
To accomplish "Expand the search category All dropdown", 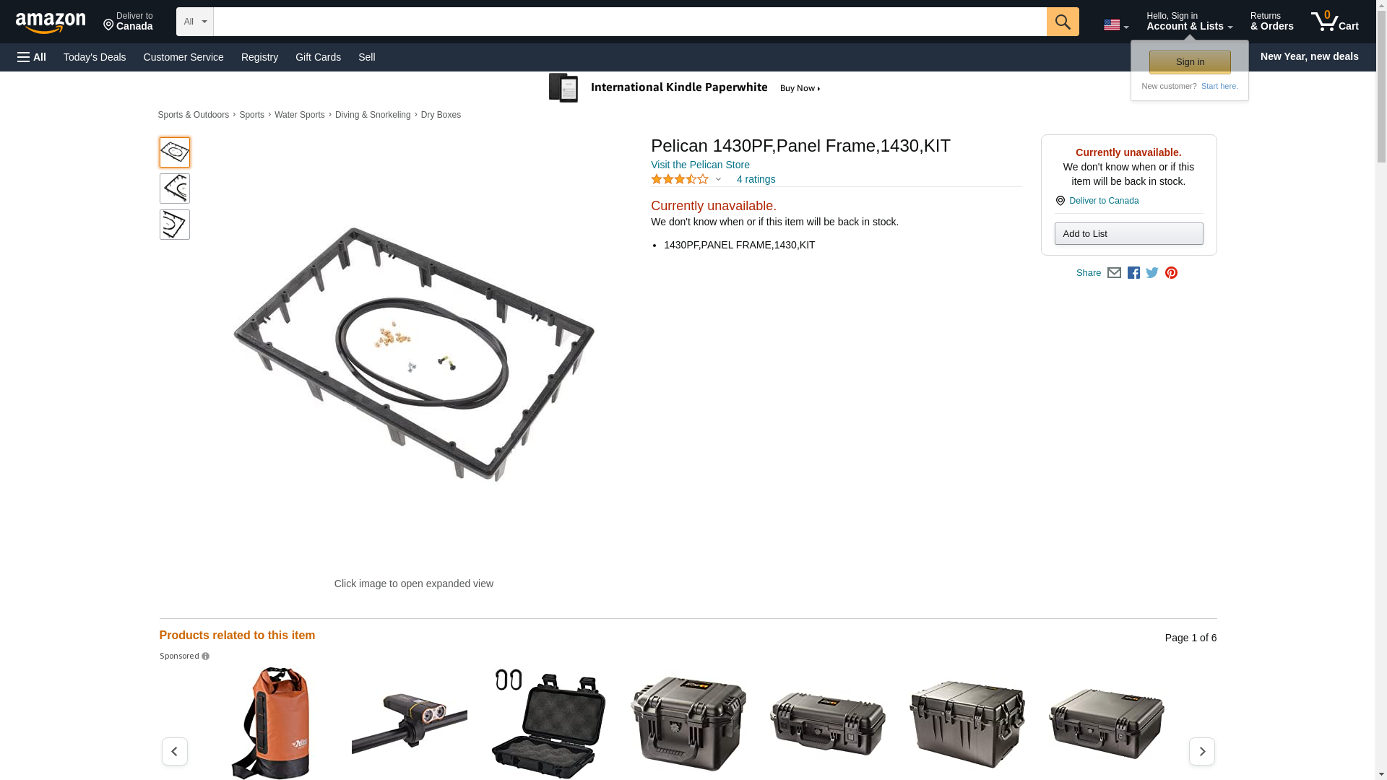I will click(x=195, y=22).
